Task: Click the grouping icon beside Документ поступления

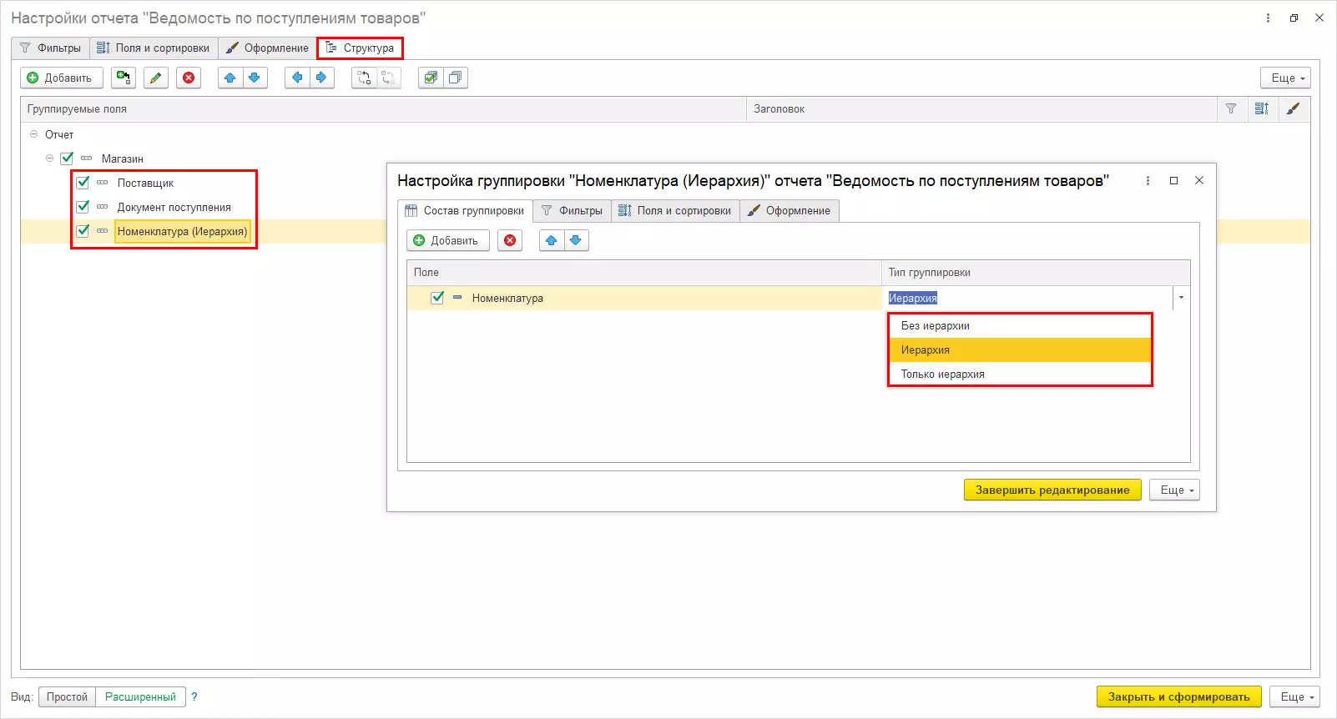Action: tap(102, 207)
